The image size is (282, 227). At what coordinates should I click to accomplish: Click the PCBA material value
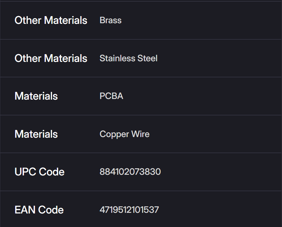(x=111, y=96)
